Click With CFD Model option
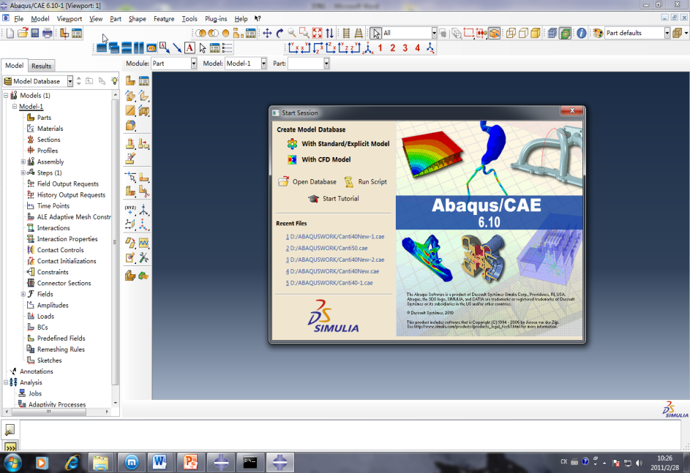 pos(319,159)
